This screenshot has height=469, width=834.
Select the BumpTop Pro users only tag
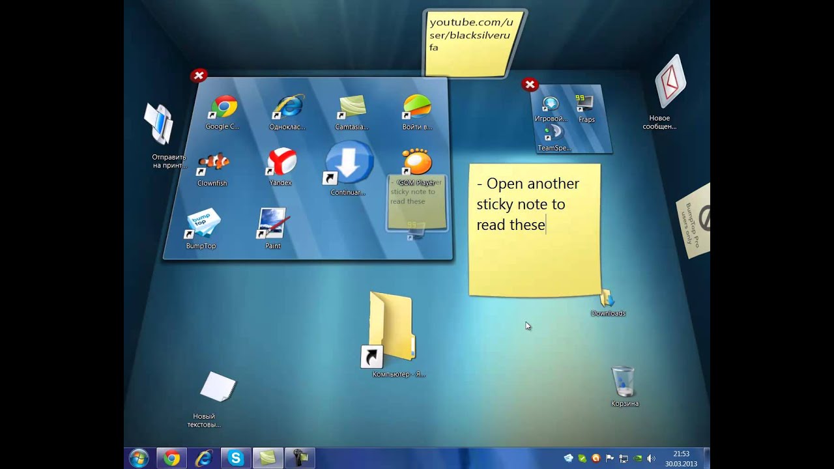(693, 220)
